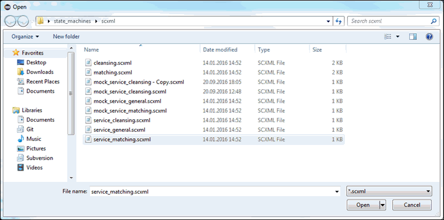Click the root arrow before state_machines
The width and height of the screenshot is (444, 220).
coord(48,21)
